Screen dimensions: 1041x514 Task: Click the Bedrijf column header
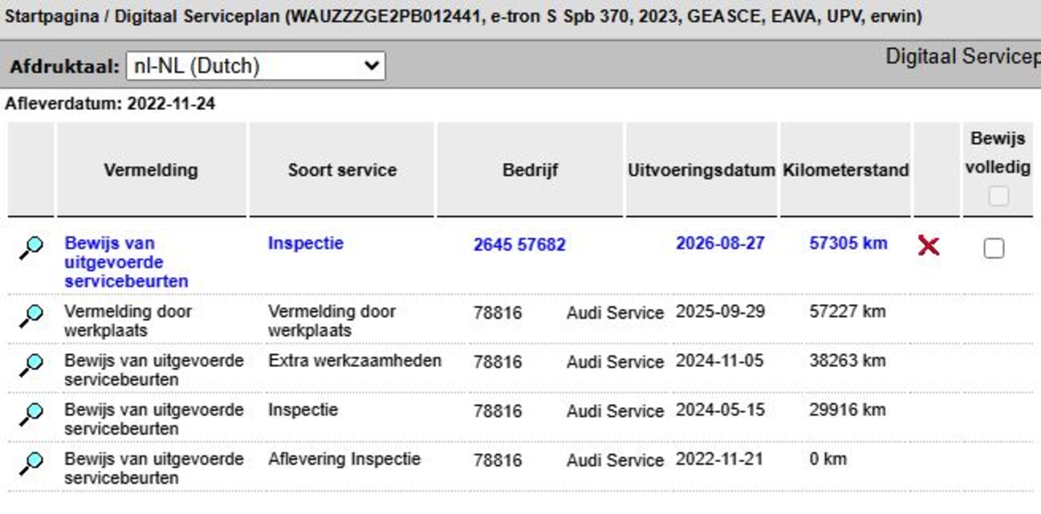pyautogui.click(x=530, y=170)
